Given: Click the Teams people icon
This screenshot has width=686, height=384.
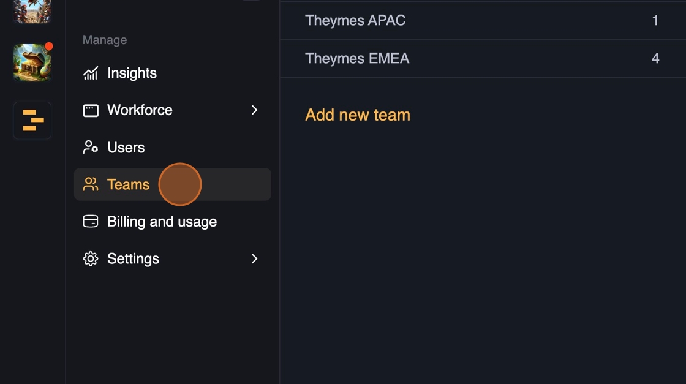Looking at the screenshot, I should pos(91,184).
